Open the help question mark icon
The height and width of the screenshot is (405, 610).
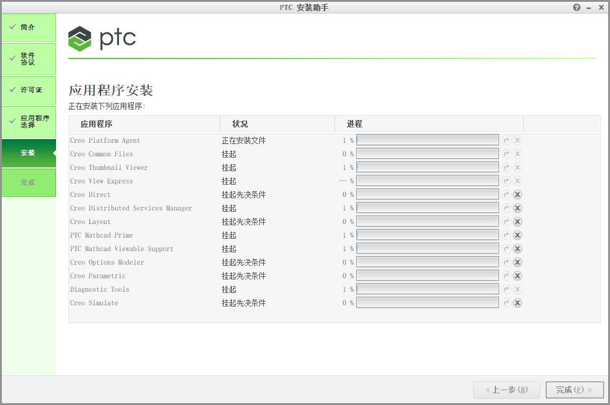pos(577,7)
